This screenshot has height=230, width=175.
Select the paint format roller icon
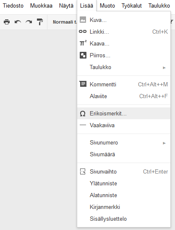(40, 22)
